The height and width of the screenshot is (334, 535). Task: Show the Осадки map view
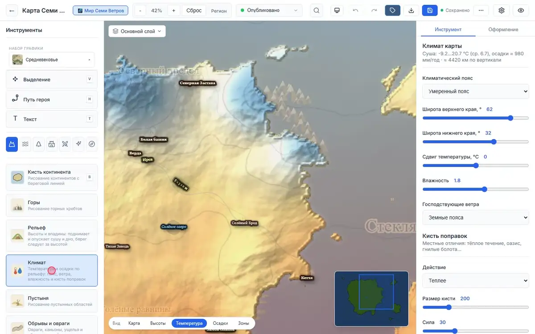click(x=220, y=323)
